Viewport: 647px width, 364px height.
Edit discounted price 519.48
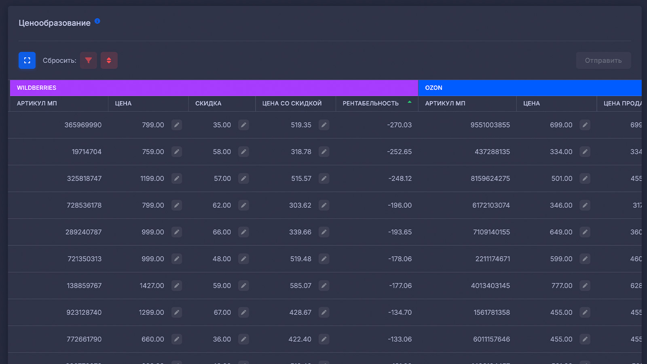point(324,259)
